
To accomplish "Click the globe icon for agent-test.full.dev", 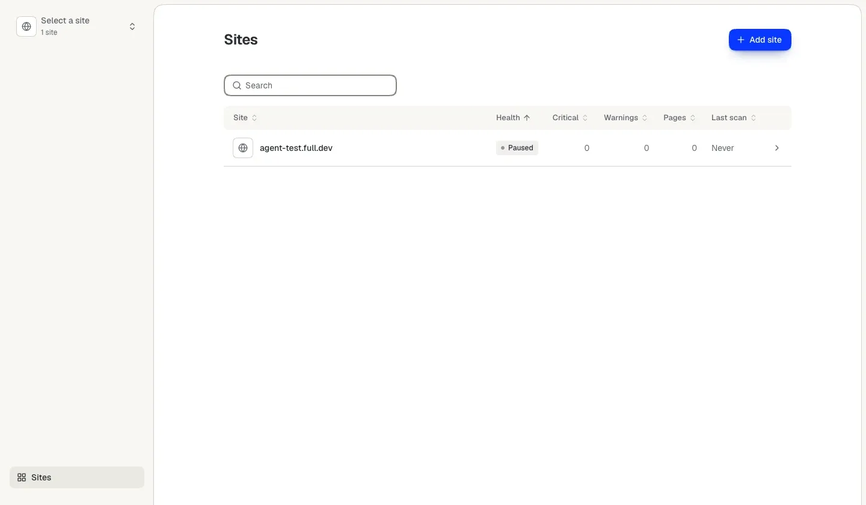I will coord(243,148).
